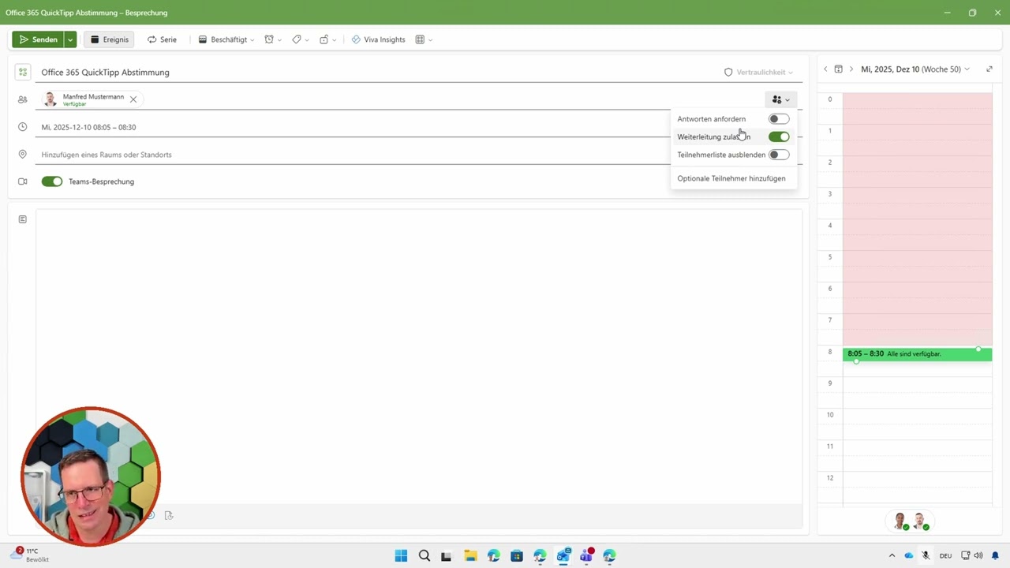This screenshot has width=1010, height=568.
Task: Open Microsoft Store from taskbar
Action: [517, 555]
